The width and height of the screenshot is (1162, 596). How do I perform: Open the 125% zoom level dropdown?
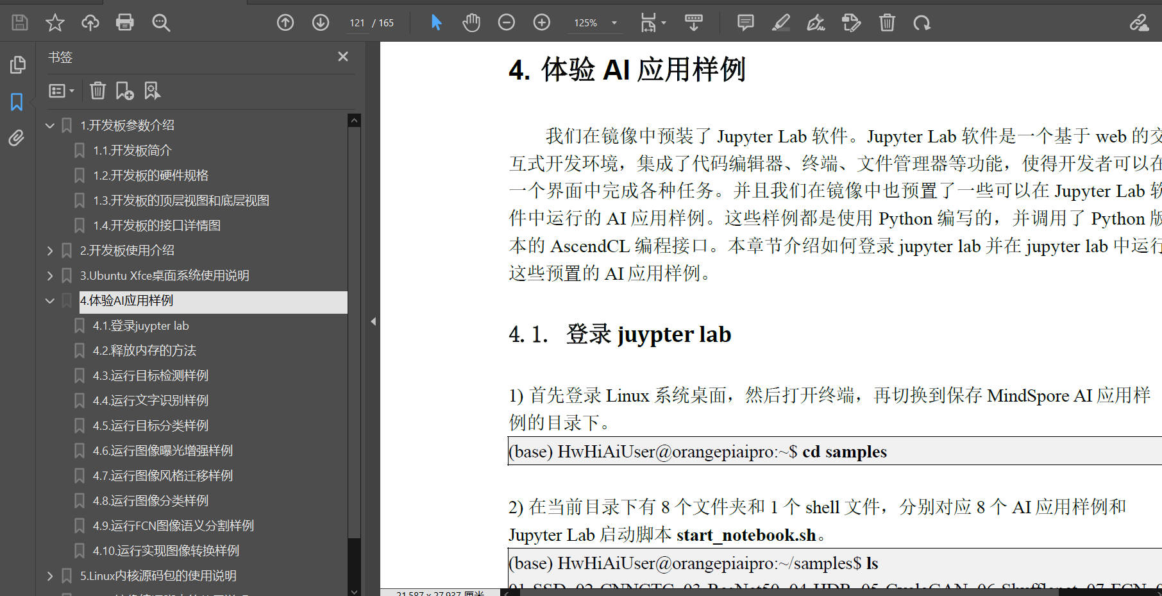tap(614, 23)
